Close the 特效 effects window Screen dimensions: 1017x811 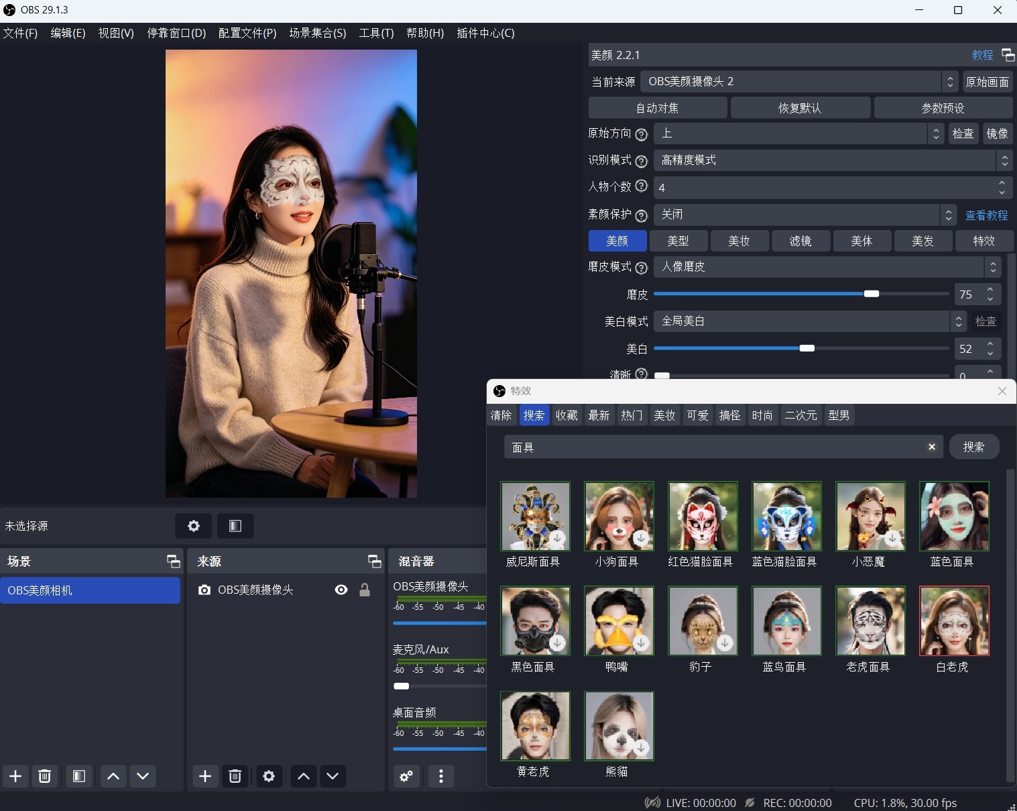1002,391
